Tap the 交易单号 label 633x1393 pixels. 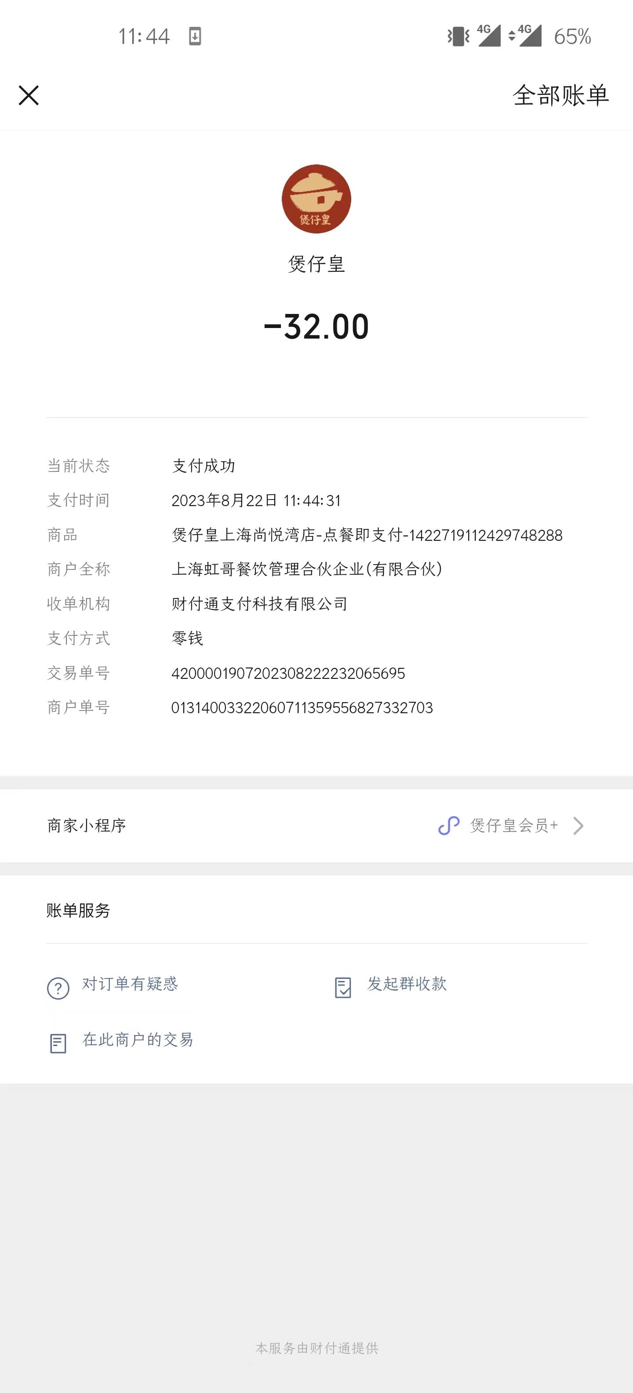point(78,673)
